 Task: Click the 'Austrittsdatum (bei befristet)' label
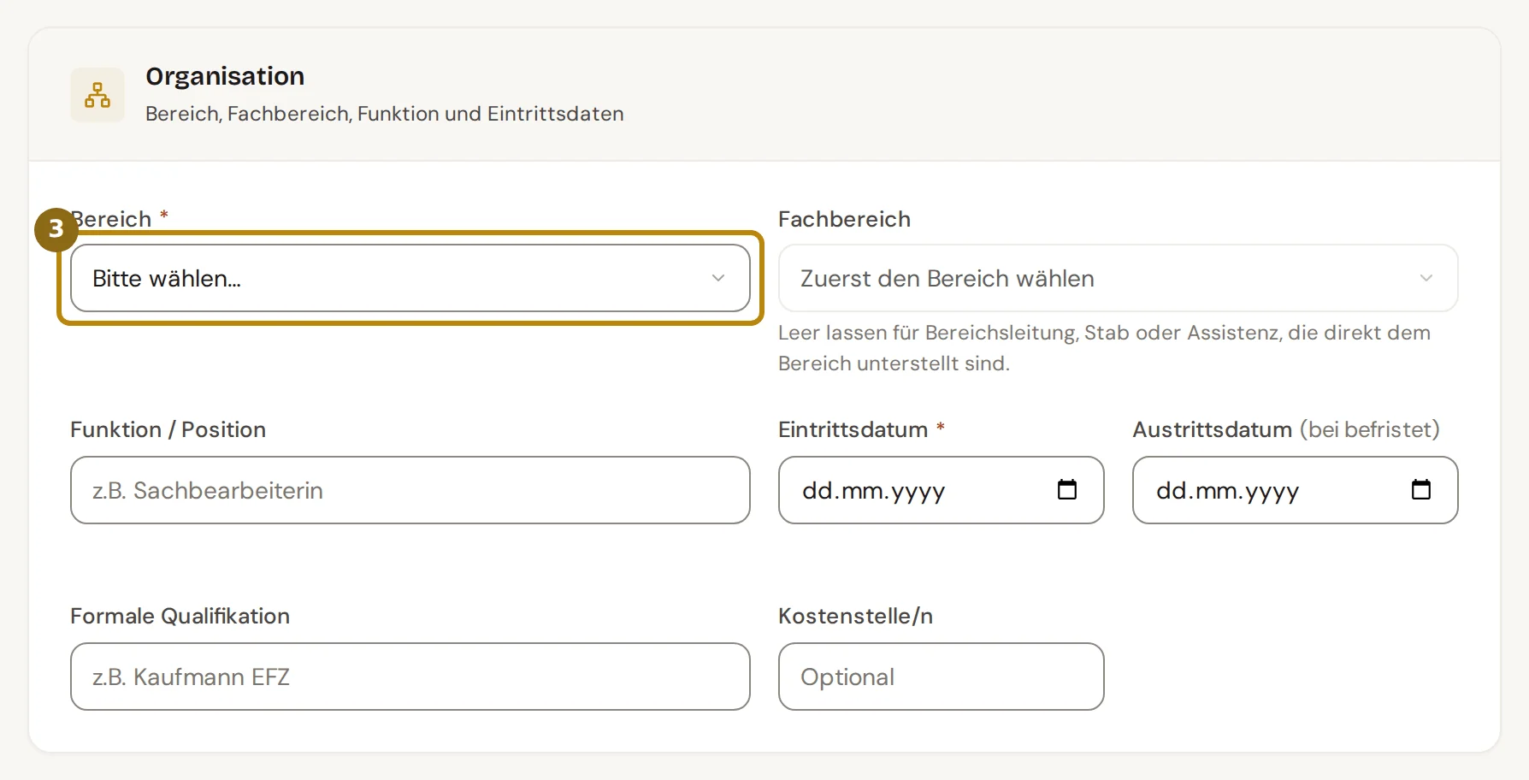coord(1286,429)
